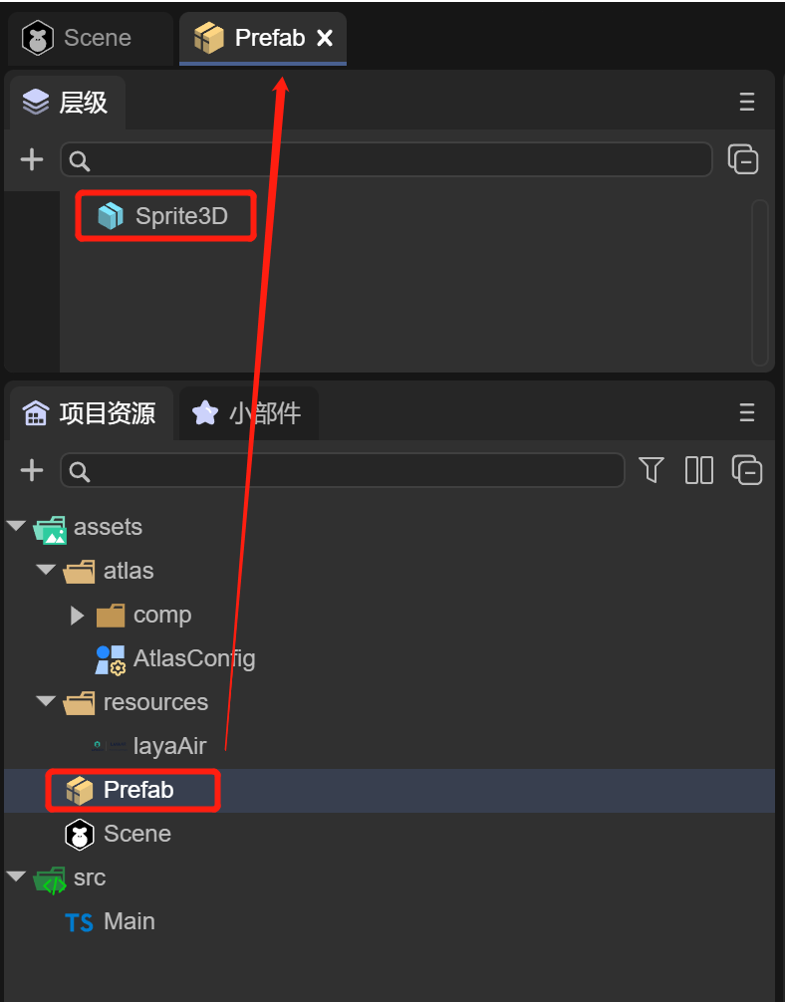The width and height of the screenshot is (785, 1002).
Task: Click the add node plus icon in hierarchy panel
Action: tap(32, 159)
